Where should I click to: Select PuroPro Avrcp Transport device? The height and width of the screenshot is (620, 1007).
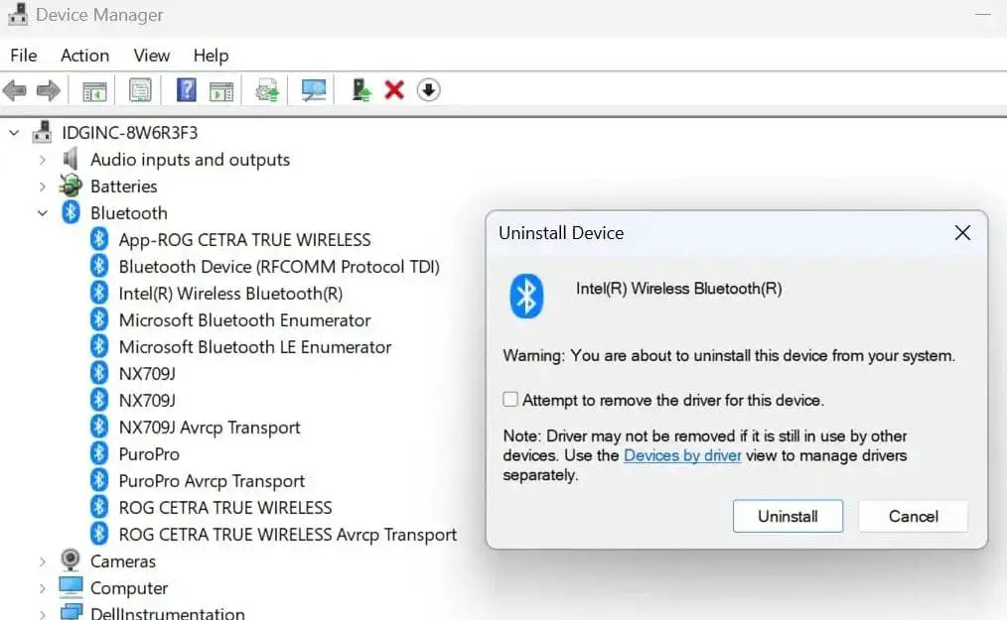(x=212, y=481)
